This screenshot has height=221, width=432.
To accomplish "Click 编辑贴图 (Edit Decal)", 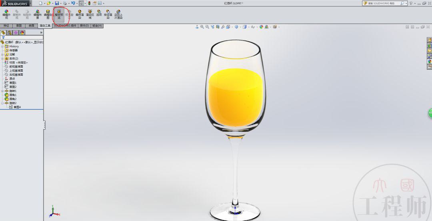I will [48, 15].
